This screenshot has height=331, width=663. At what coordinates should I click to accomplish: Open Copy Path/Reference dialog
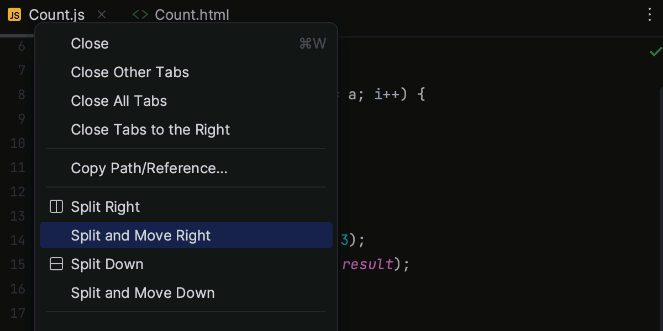[149, 168]
